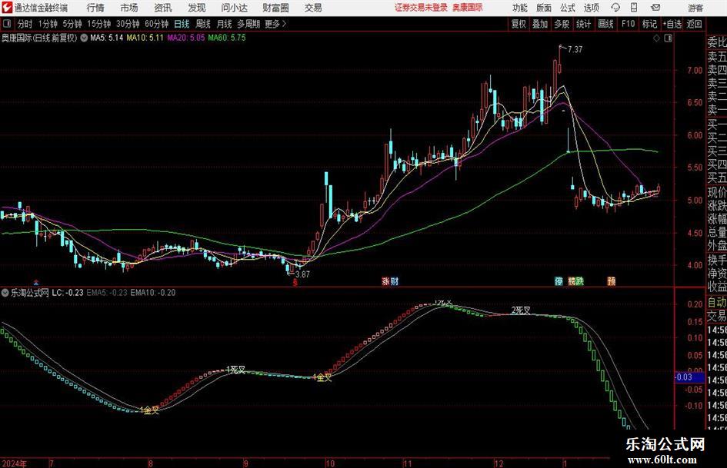Open the customer service headset icon
This screenshot has height=468, width=727.
(x=615, y=8)
